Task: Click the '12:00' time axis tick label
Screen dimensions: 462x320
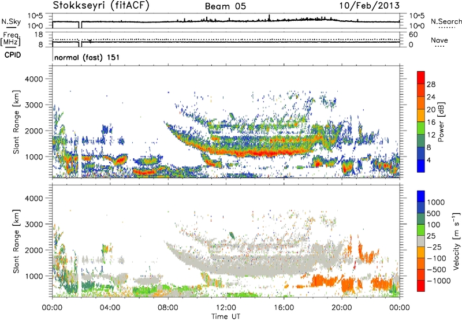Action: [226, 308]
